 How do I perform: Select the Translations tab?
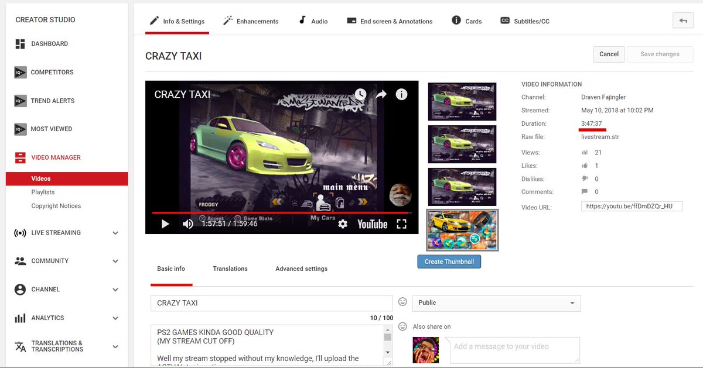tap(230, 269)
